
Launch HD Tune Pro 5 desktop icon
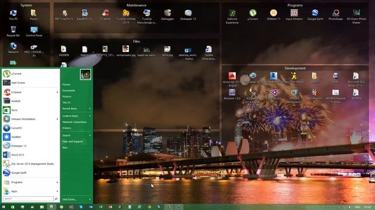point(64,15)
